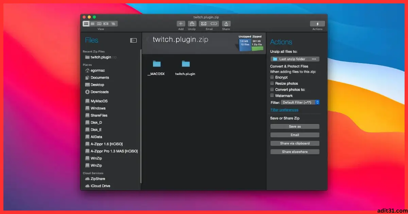Image resolution: width=408 pixels, height=214 pixels.
Task: Switch to cover flow view
Action: coord(106,24)
